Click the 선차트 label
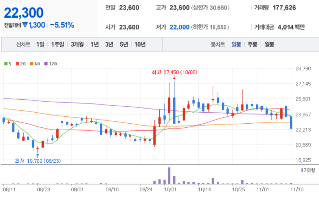 (23, 44)
